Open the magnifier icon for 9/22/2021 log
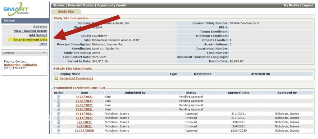The image size is (318, 139). tap(58, 97)
